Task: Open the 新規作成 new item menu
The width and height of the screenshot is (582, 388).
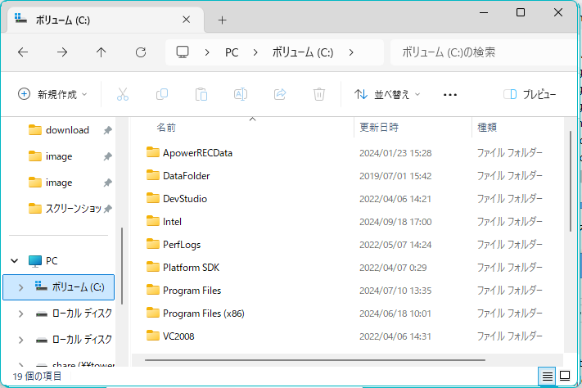Action: (x=53, y=94)
